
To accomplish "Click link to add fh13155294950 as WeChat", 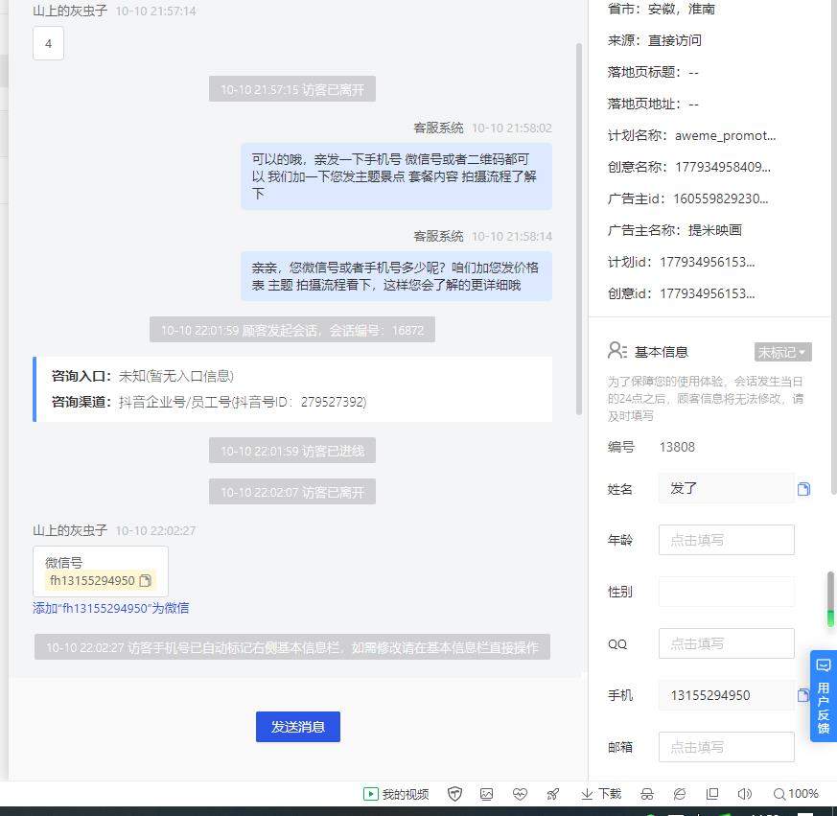I will tap(110, 608).
